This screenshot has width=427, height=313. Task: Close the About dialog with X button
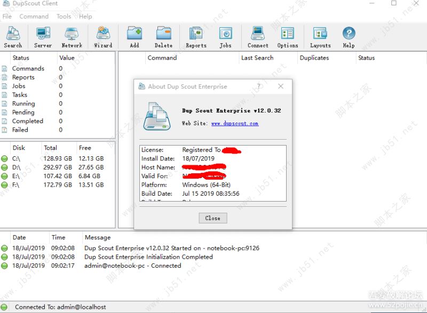[281, 86]
